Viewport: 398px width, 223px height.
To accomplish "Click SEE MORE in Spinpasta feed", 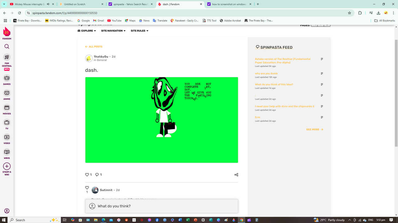I will click(315, 129).
